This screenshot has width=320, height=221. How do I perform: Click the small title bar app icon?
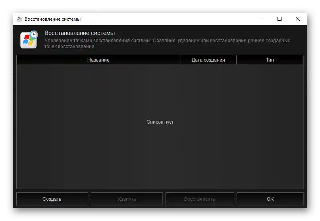[19, 19]
